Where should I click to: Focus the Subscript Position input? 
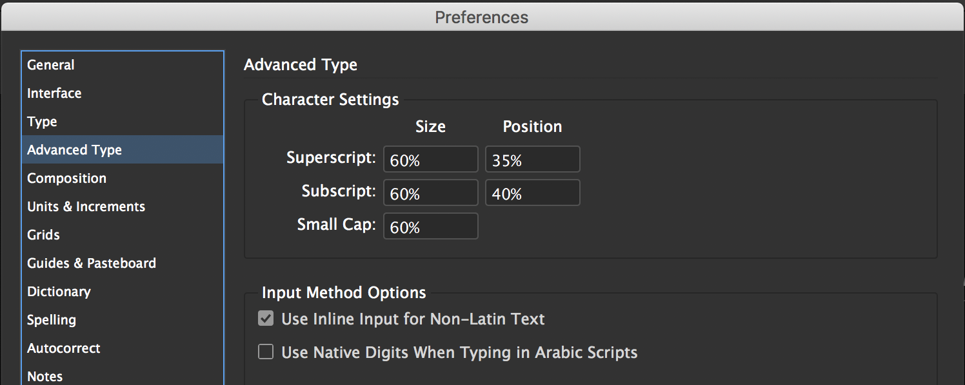pos(532,193)
